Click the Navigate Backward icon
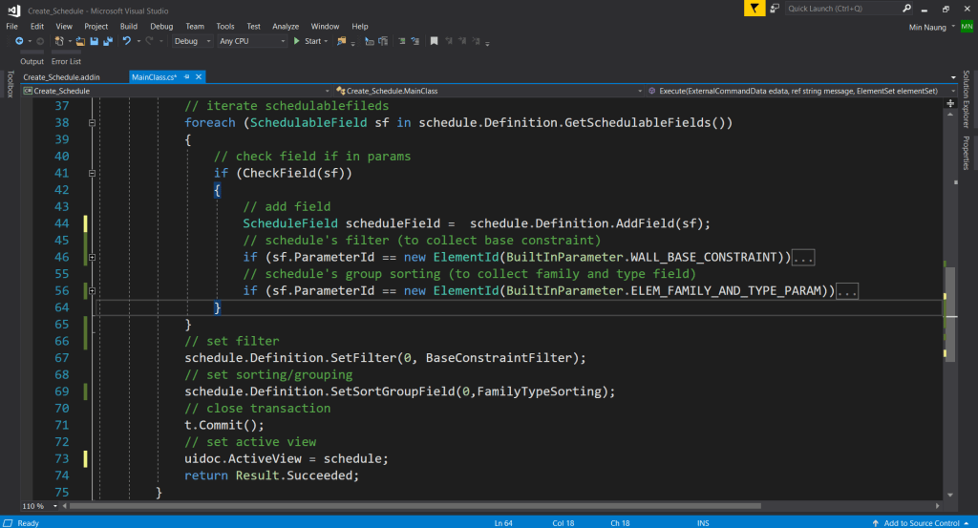978x528 pixels. [20, 41]
